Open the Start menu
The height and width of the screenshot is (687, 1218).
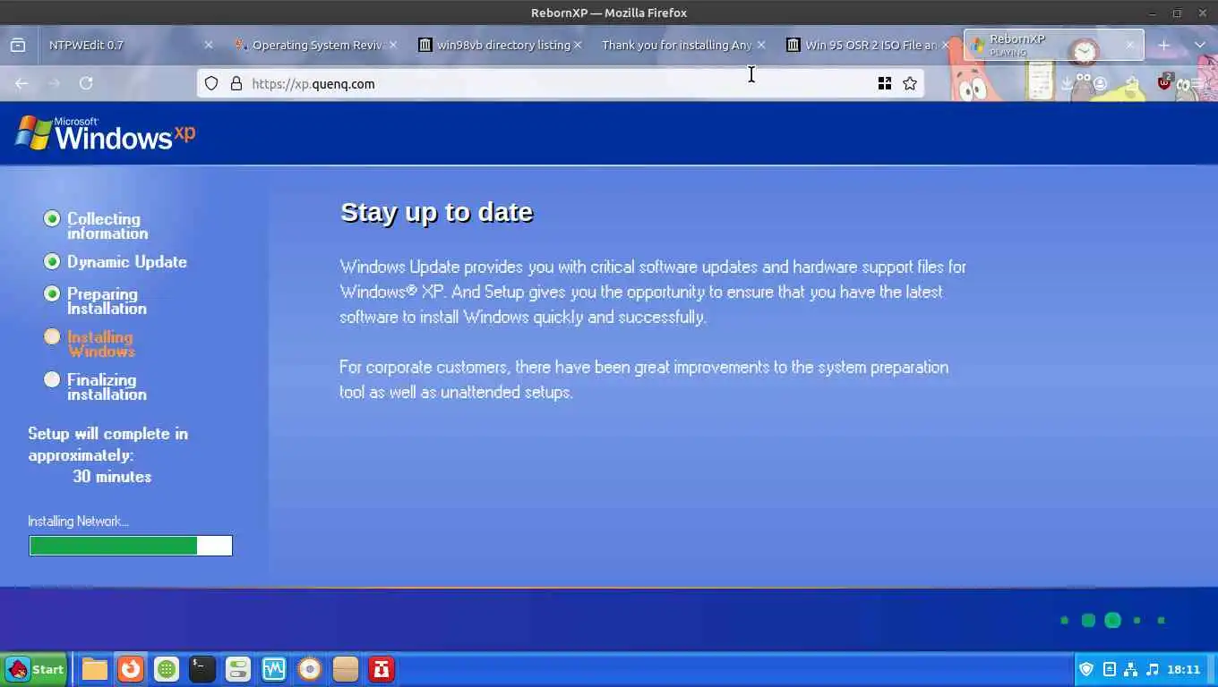coord(35,669)
